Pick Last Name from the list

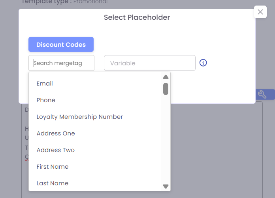pos(53,183)
